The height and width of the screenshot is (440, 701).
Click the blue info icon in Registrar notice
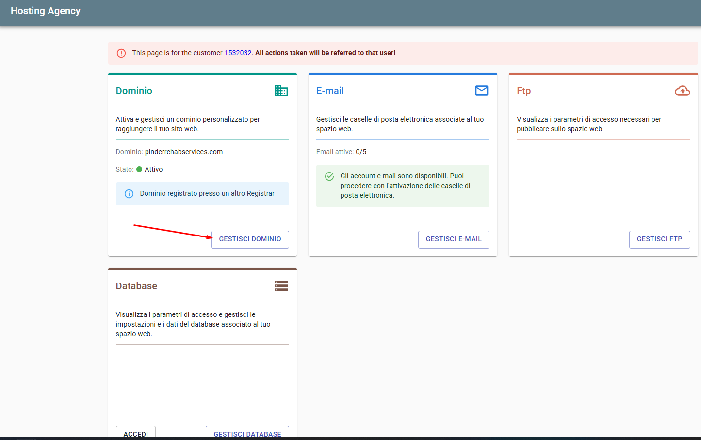tap(129, 194)
